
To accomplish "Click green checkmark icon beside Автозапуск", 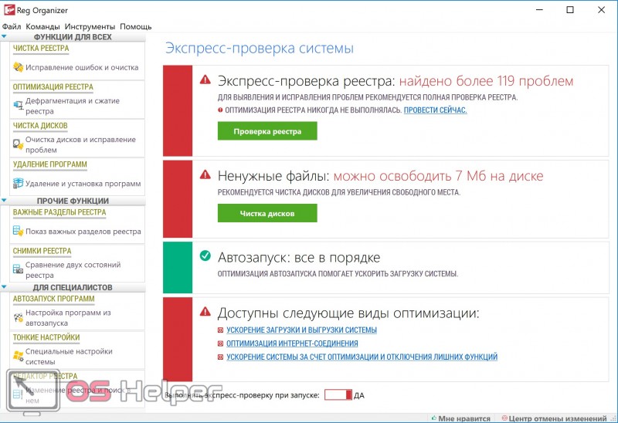I will coord(205,255).
